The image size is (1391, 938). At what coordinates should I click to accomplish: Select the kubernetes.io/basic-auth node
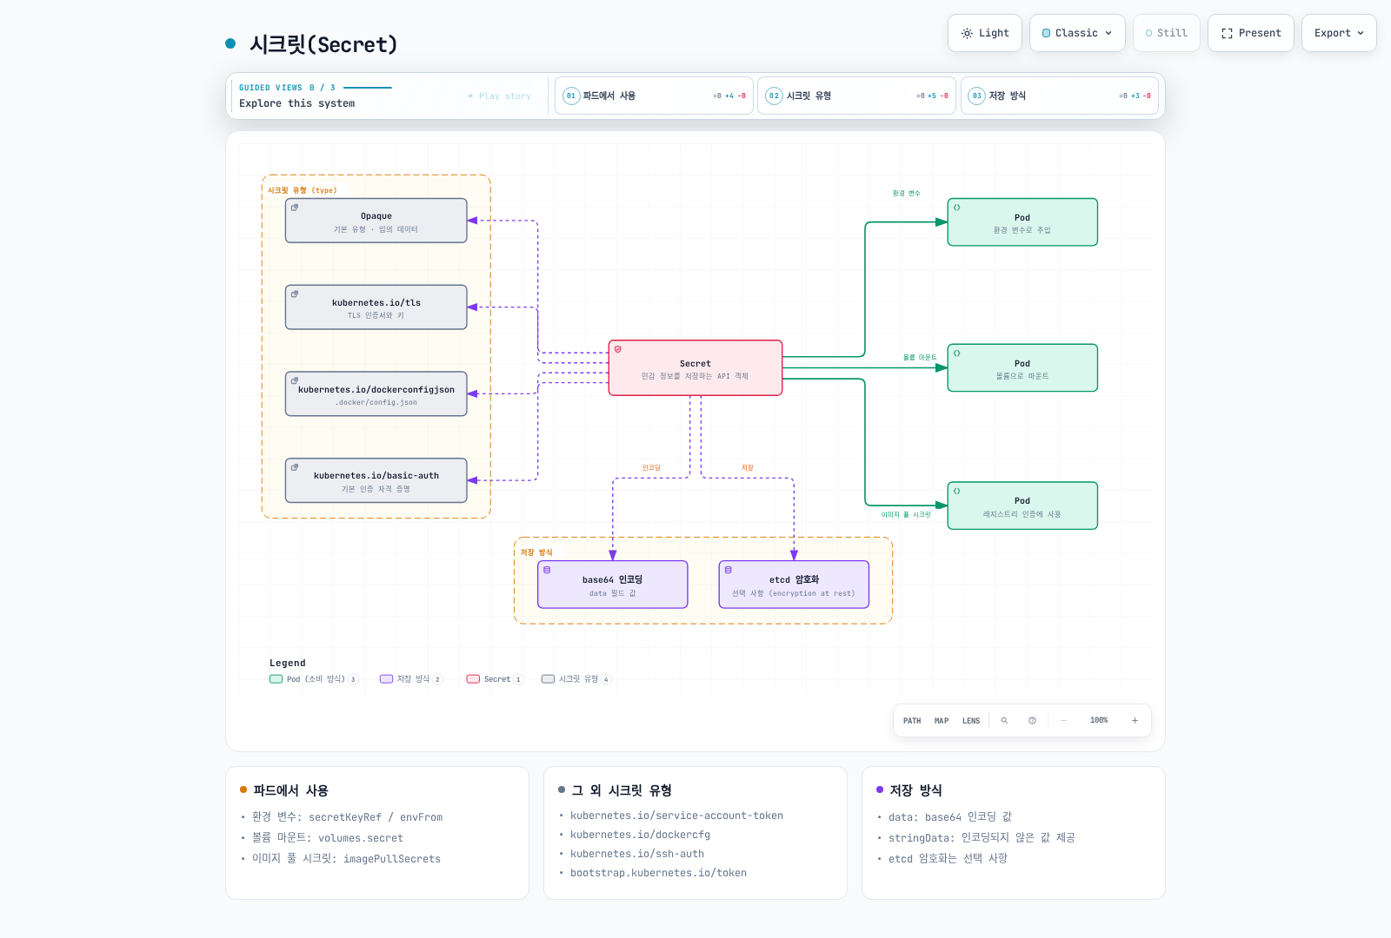pyautogui.click(x=376, y=480)
